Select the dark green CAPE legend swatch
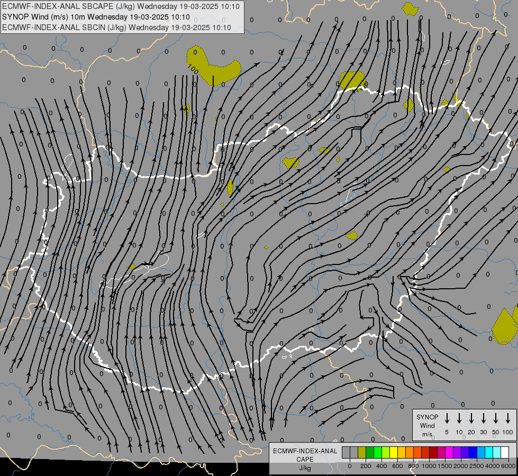The width and height of the screenshot is (518, 476). (370, 452)
